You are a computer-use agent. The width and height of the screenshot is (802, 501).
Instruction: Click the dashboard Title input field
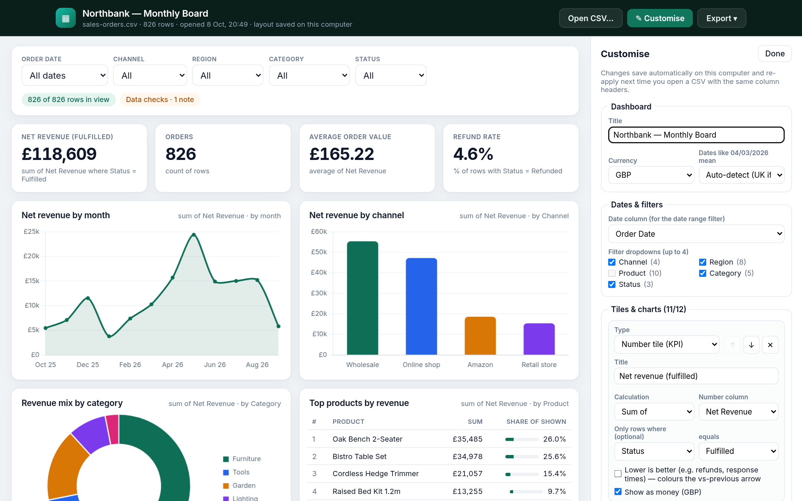pos(696,135)
